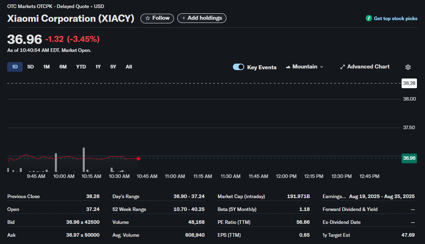Expand the Mountain chart type dropdown
Screen dimensions: 425x244
click(x=305, y=67)
